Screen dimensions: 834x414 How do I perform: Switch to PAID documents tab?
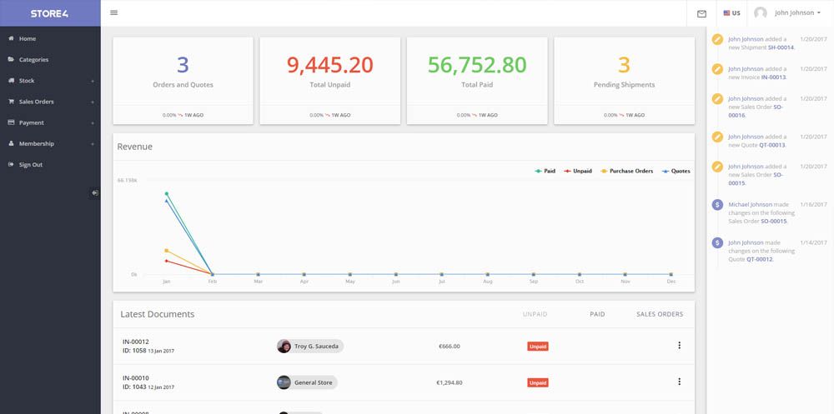pyautogui.click(x=597, y=315)
